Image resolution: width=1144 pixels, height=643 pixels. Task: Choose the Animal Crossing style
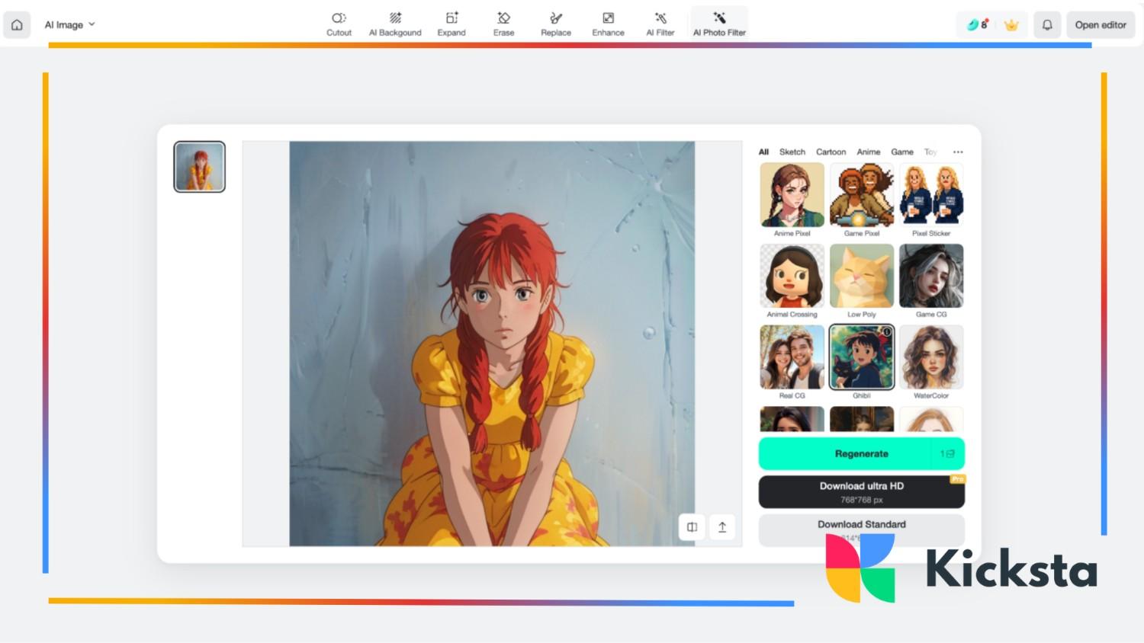pyautogui.click(x=792, y=280)
